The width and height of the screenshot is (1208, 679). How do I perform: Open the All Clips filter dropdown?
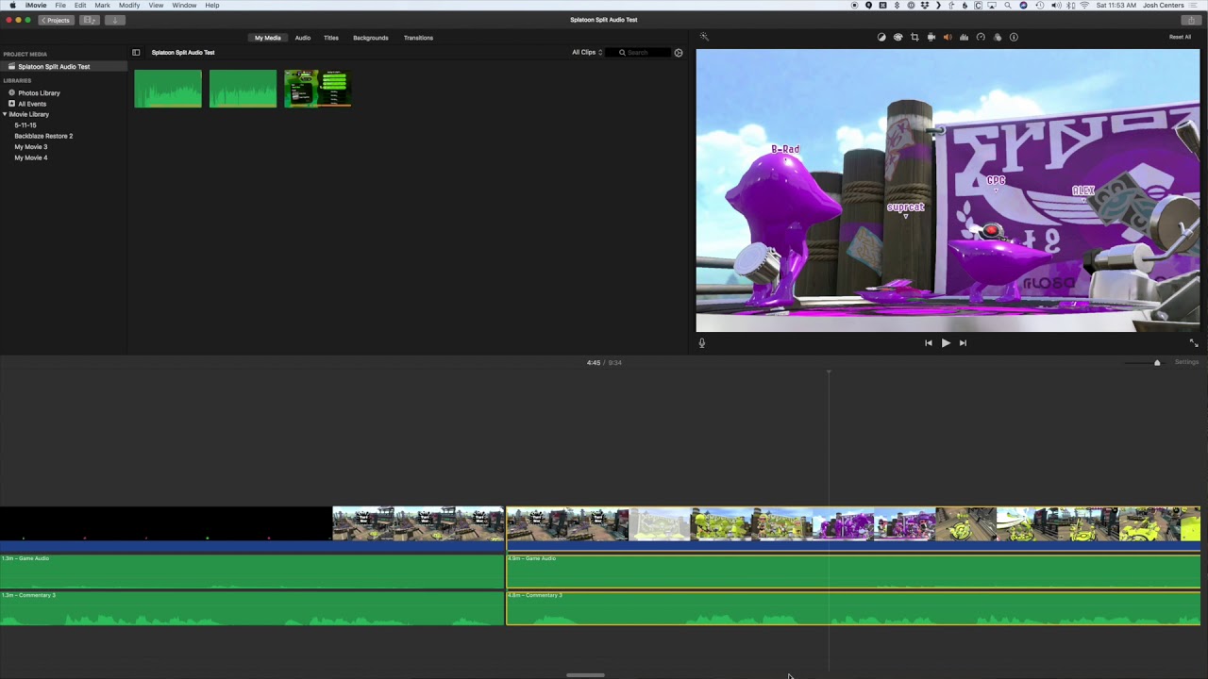(587, 53)
